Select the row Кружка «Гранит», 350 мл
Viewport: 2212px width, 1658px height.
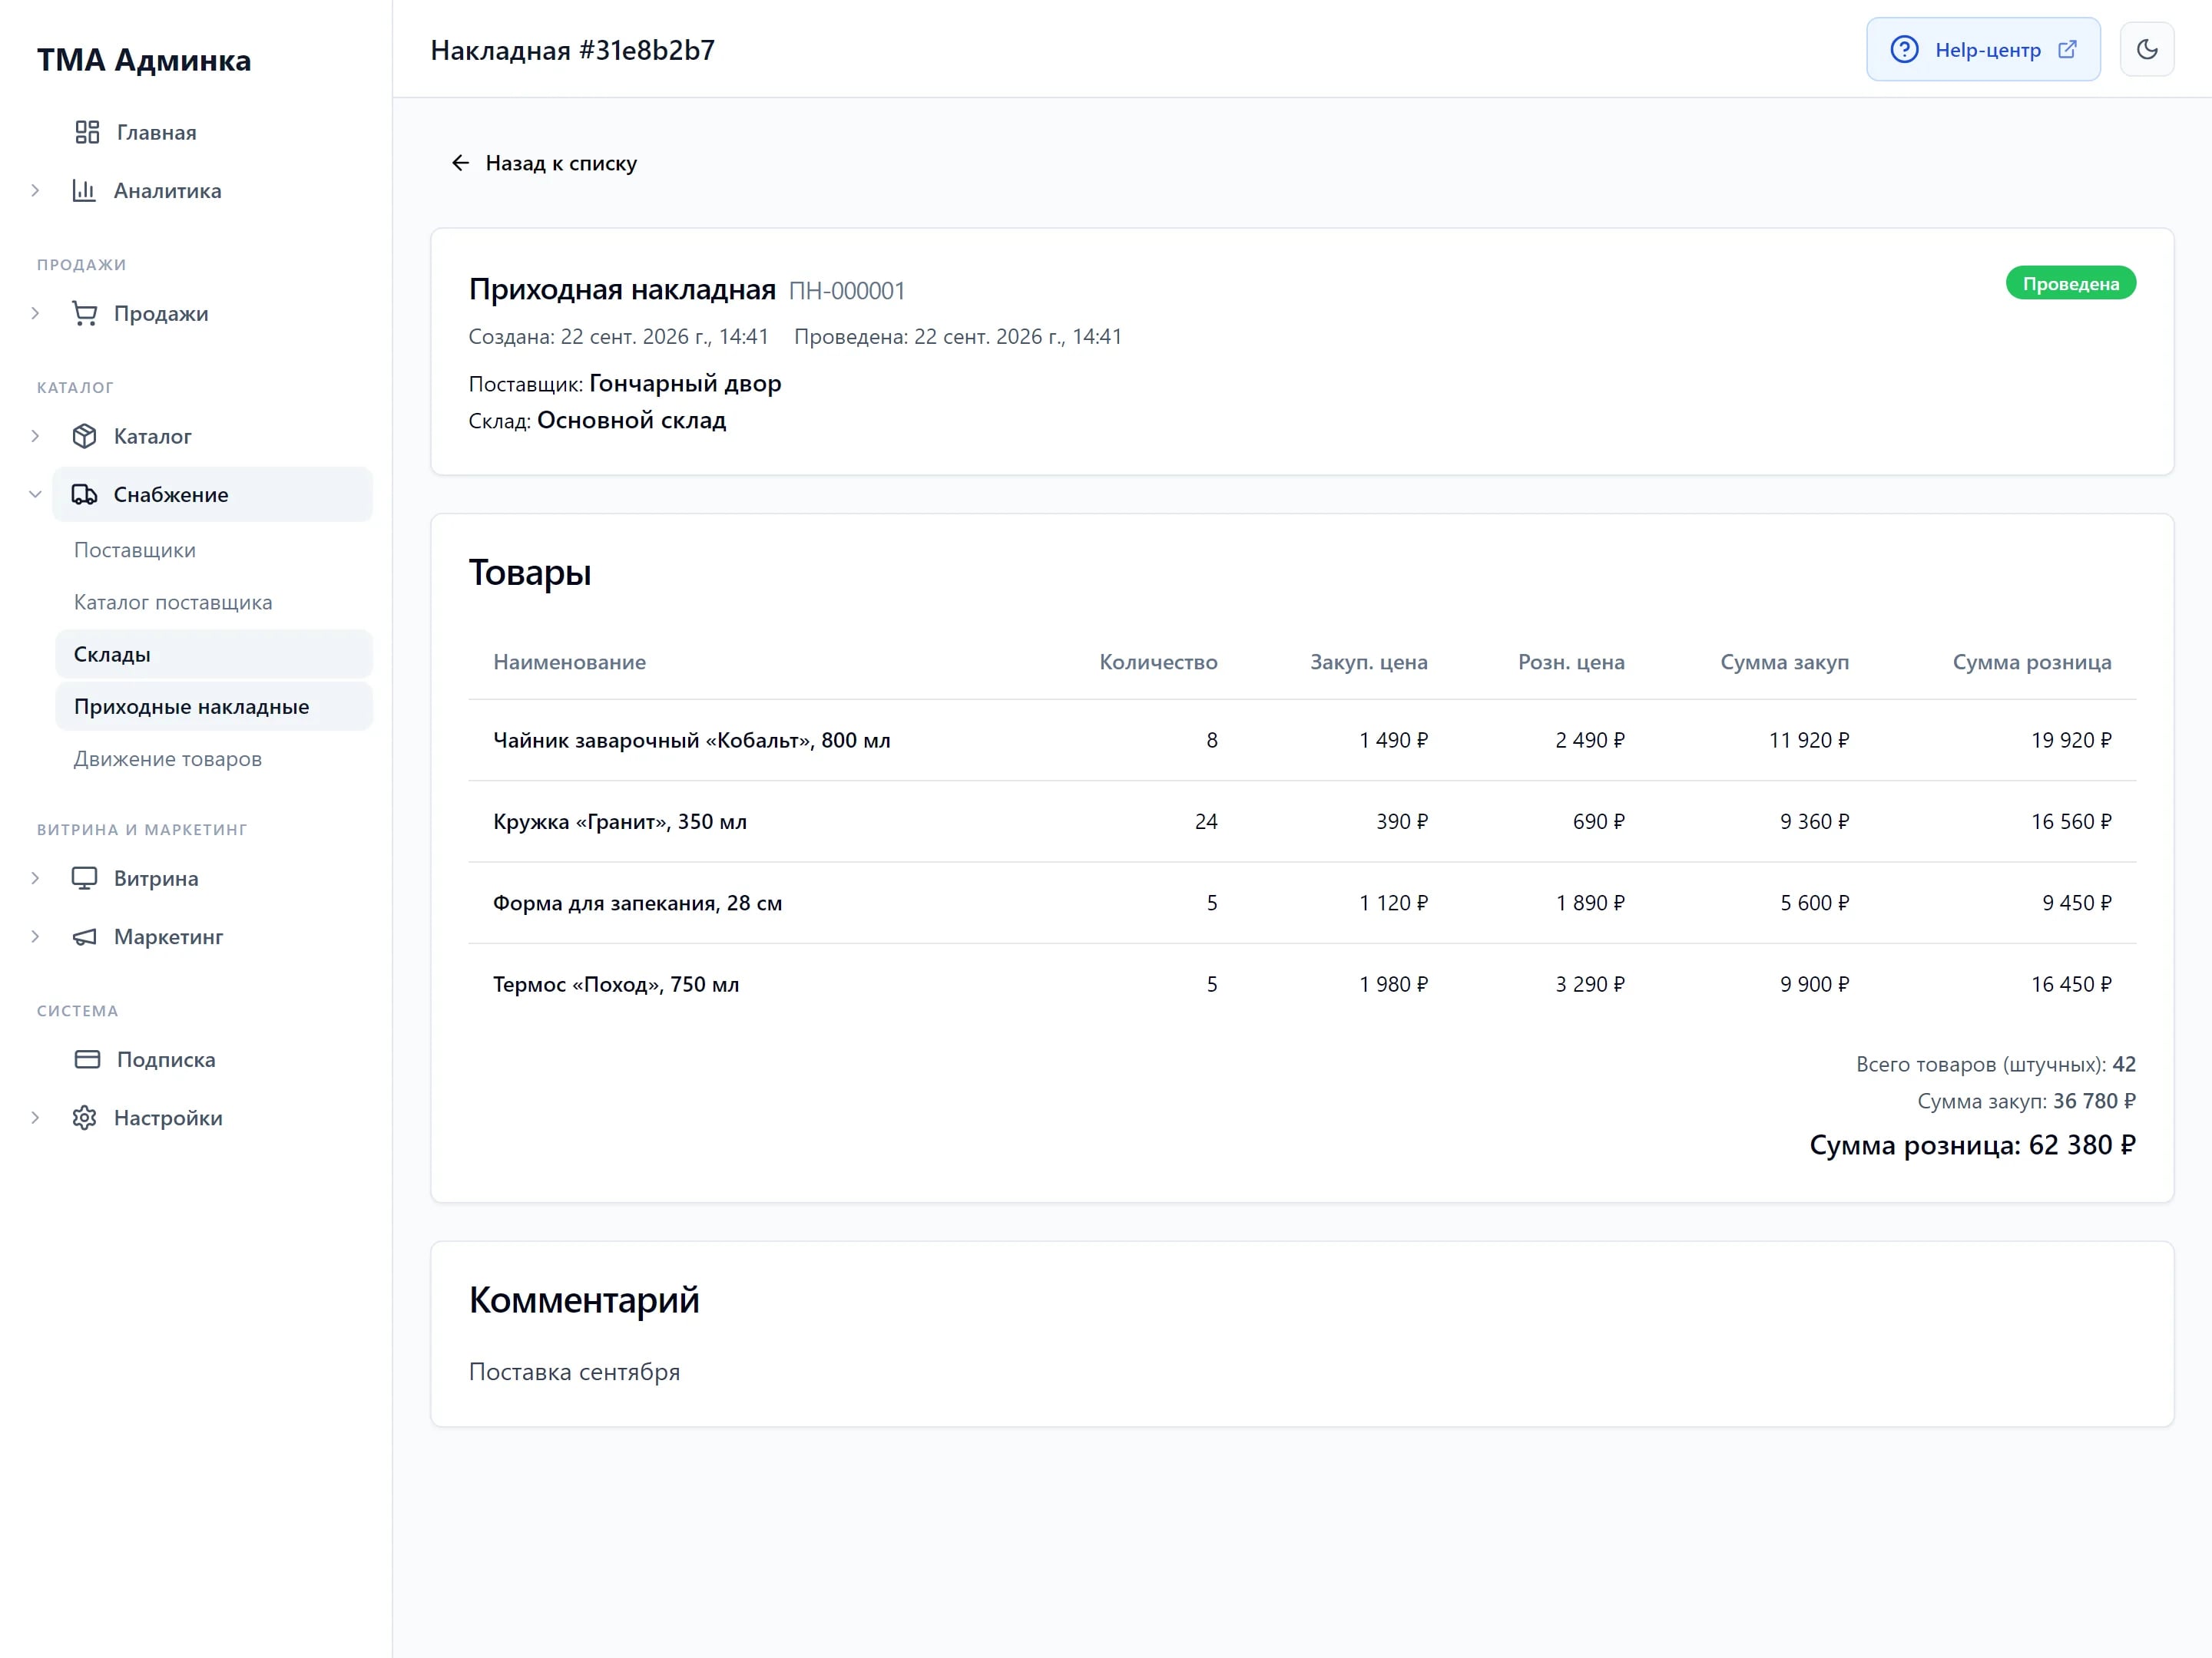1302,821
